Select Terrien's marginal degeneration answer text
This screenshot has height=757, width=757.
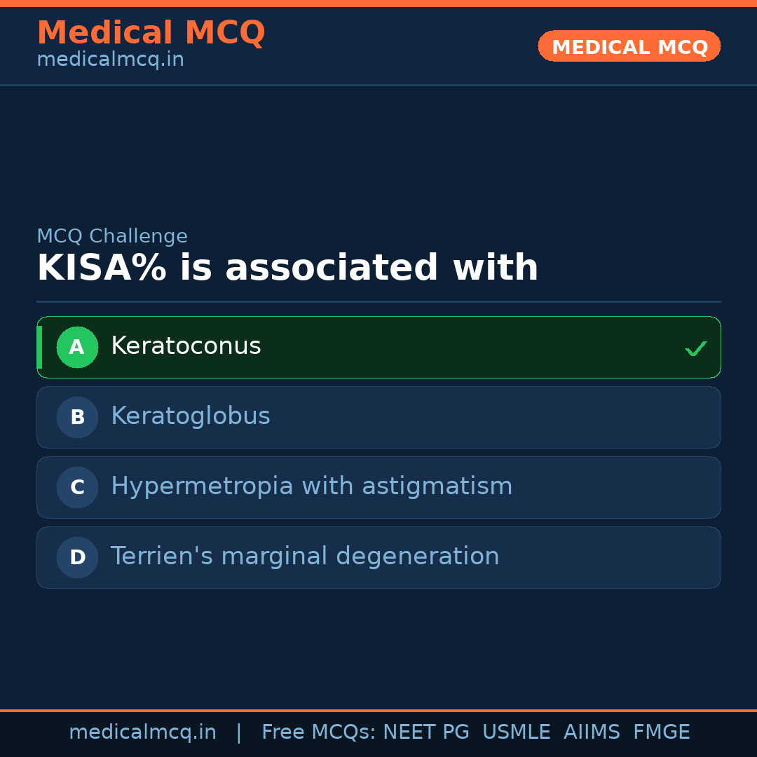(305, 557)
